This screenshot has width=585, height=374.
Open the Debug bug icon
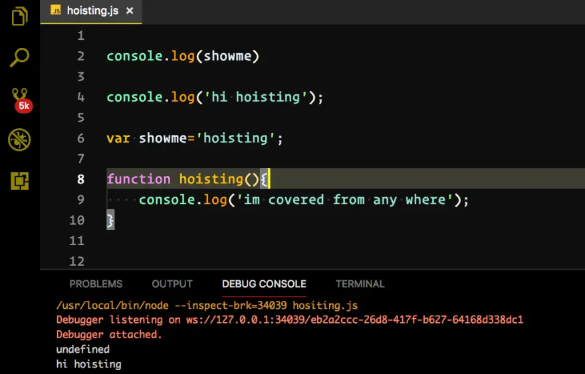coord(19,140)
